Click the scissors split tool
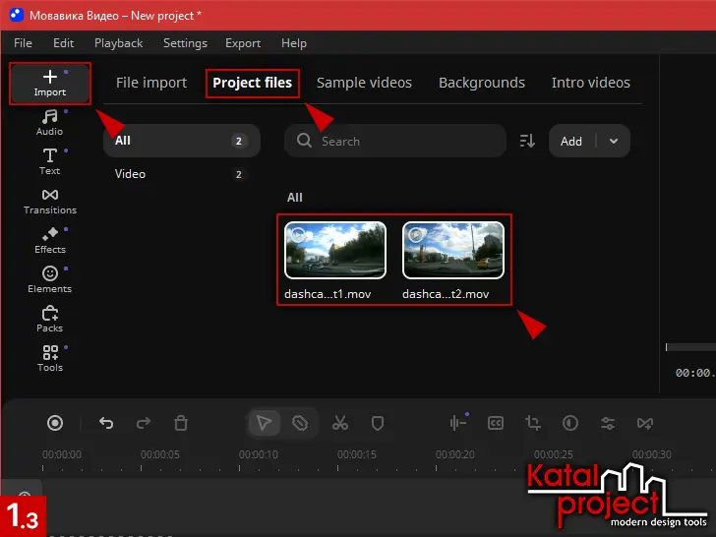Viewport: 716px width, 537px height. pos(339,423)
